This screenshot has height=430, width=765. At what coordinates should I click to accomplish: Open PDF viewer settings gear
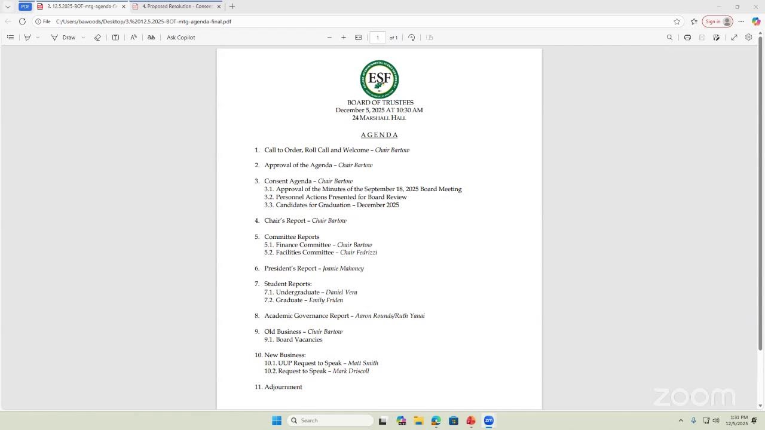[x=748, y=37]
